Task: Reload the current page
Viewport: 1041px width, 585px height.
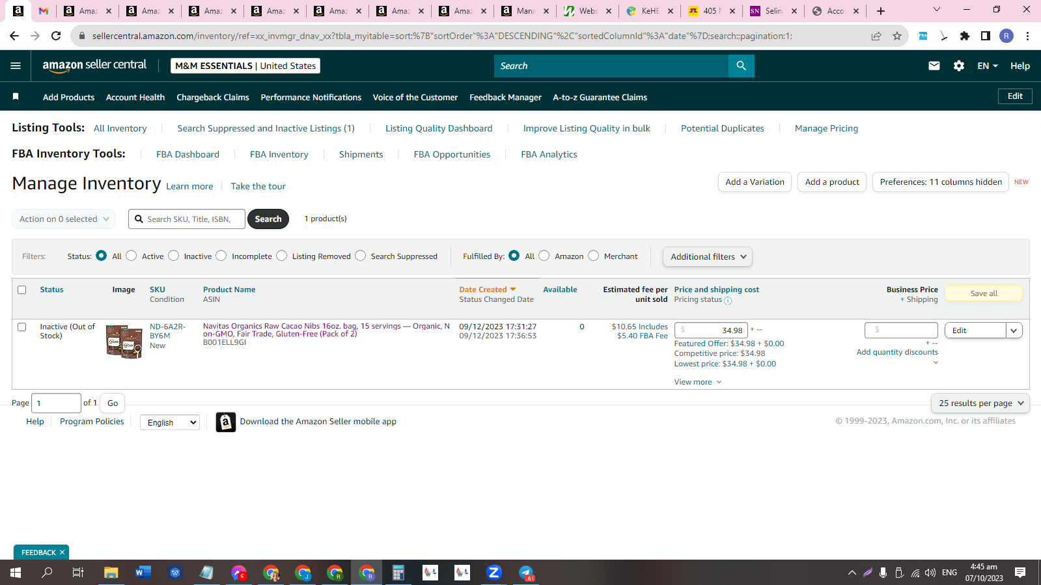Action: (57, 36)
